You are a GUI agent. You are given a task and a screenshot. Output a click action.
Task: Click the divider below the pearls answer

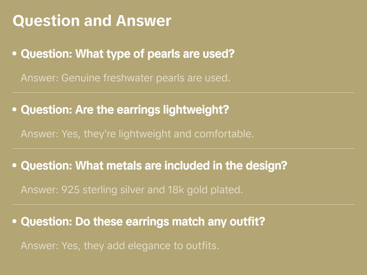click(183, 93)
